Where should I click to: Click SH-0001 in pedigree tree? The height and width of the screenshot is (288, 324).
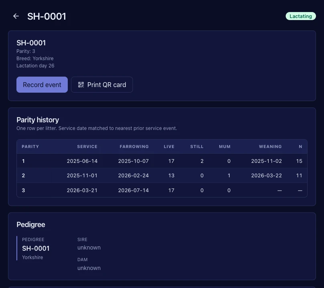pyautogui.click(x=36, y=248)
